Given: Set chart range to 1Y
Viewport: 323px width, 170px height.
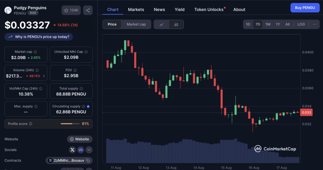Looking at the screenshot, I should tap(278, 24).
